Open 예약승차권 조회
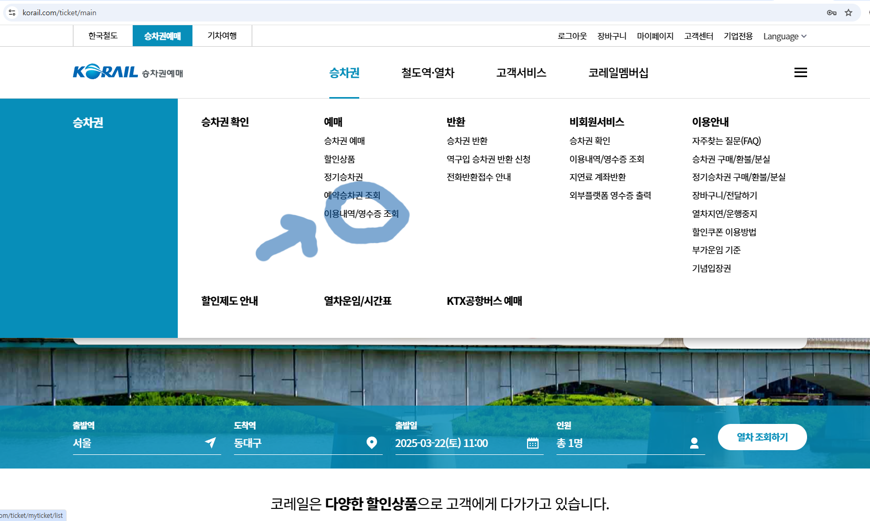The width and height of the screenshot is (870, 521). tap(352, 195)
